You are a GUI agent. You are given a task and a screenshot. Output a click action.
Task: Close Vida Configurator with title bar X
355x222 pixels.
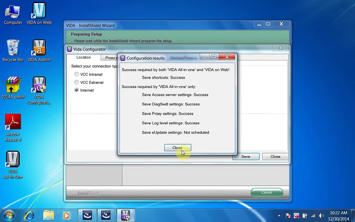(x=281, y=48)
